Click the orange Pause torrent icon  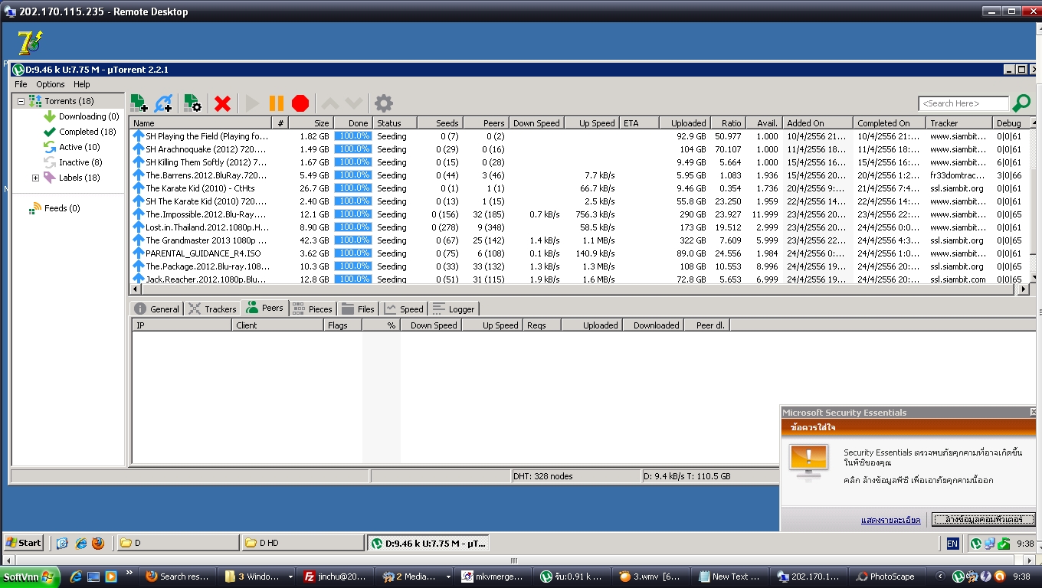point(277,103)
